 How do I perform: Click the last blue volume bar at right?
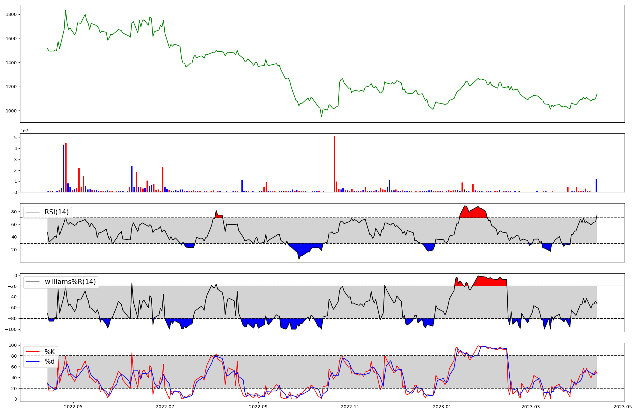[x=596, y=186]
